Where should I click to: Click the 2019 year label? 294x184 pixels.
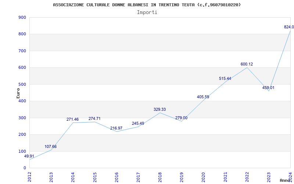(182, 177)
